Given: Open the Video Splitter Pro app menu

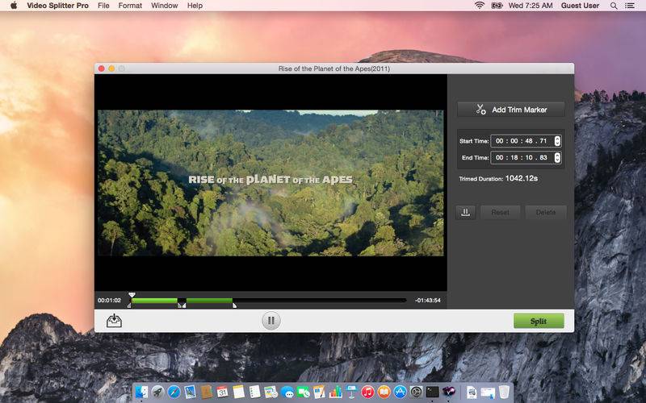Looking at the screenshot, I should (x=57, y=6).
